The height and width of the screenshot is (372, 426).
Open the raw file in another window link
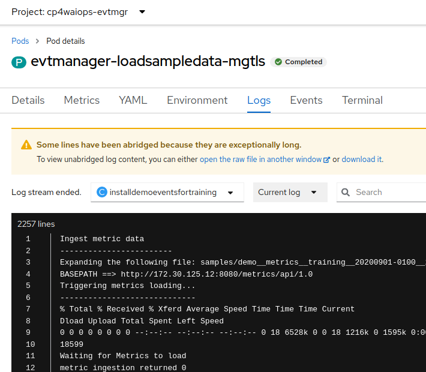point(260,159)
